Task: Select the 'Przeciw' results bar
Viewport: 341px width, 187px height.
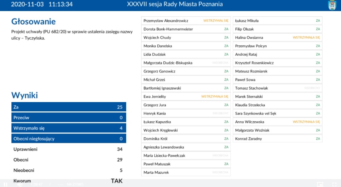Action: tap(69, 117)
